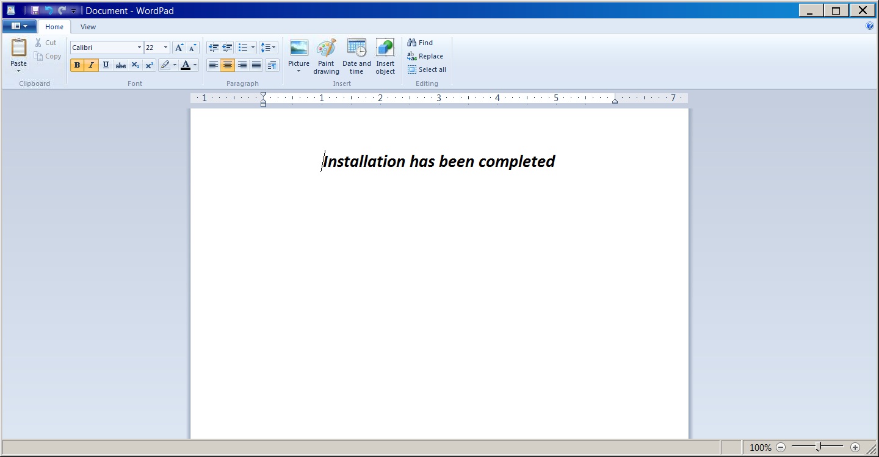Justify the text
This screenshot has height=457, width=879.
pos(256,65)
